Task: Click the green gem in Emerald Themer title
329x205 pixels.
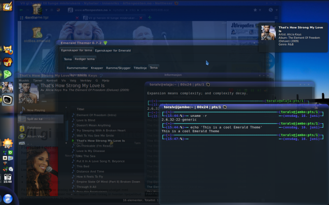Action: pos(105,43)
